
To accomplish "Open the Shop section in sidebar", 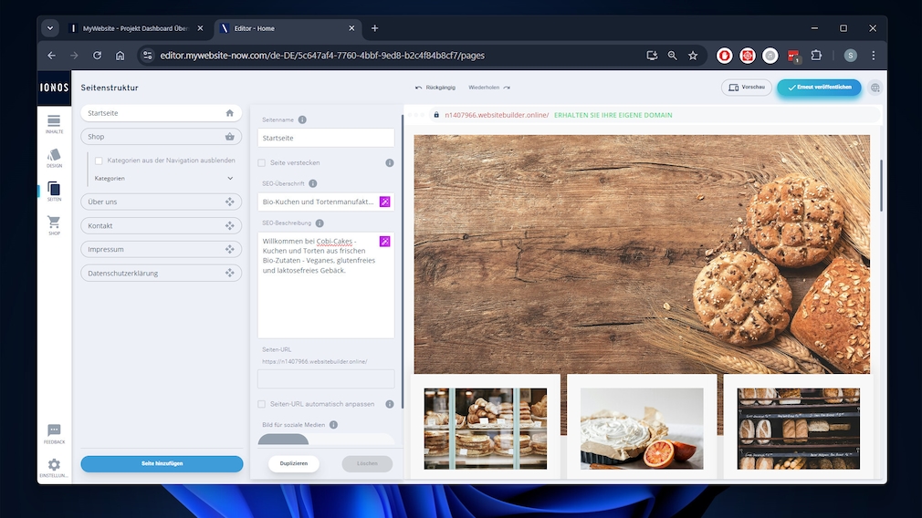I will click(x=54, y=224).
